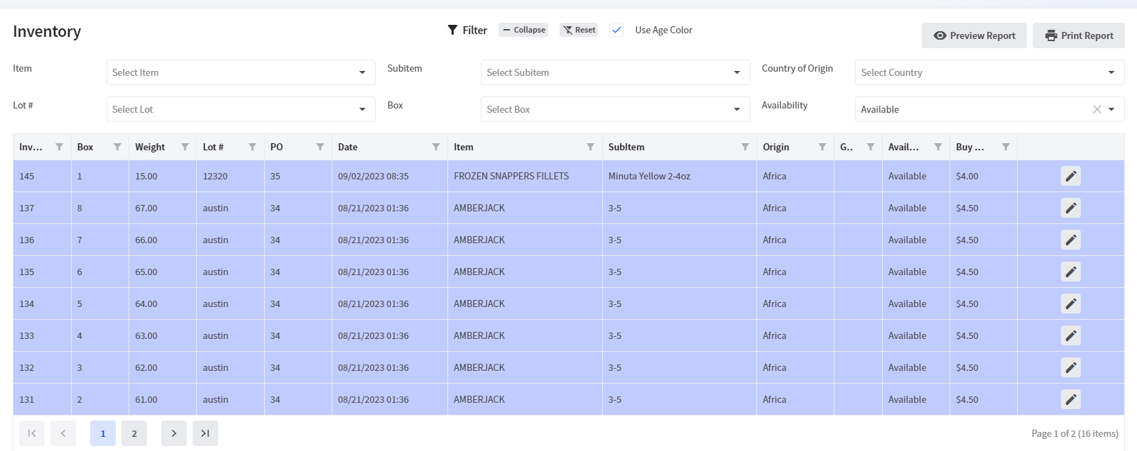The width and height of the screenshot is (1137, 451).
Task: Sort by Item column header
Action: point(464,147)
